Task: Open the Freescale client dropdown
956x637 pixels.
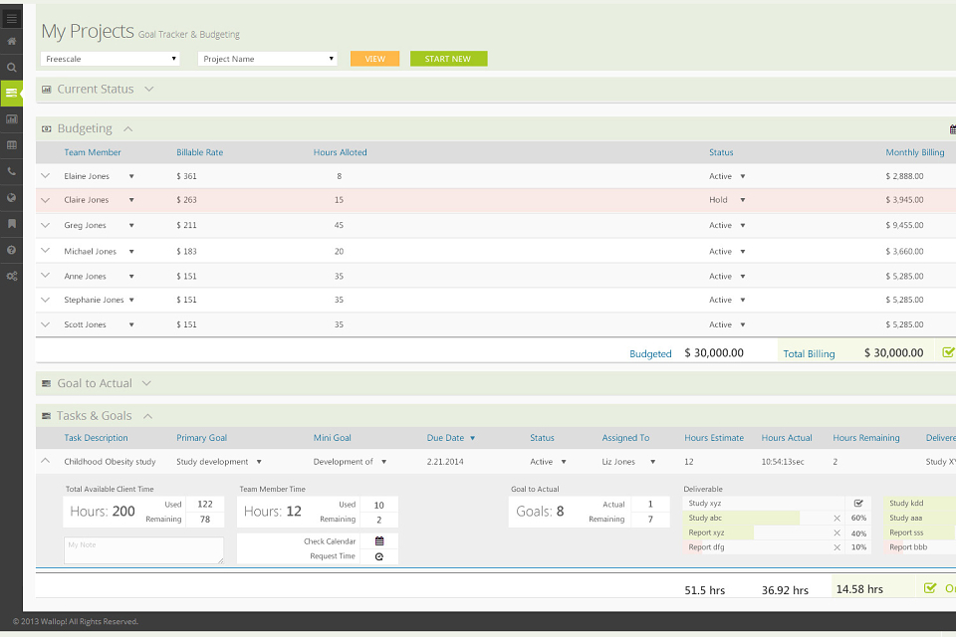Action: [x=111, y=59]
